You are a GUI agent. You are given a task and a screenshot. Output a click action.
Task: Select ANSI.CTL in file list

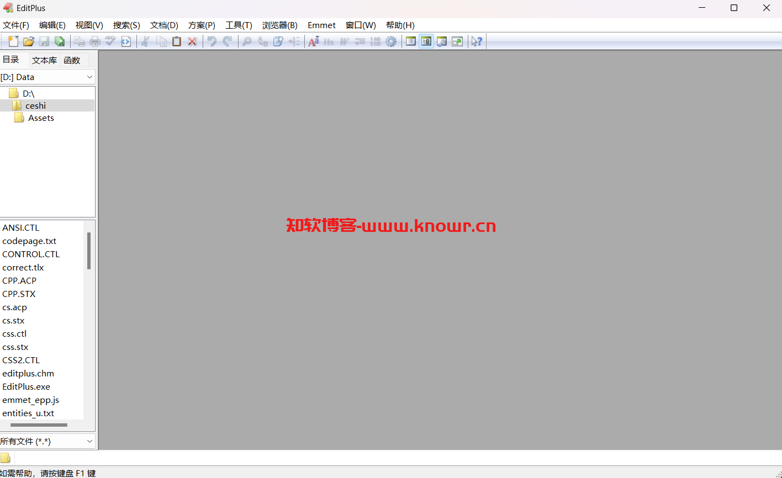point(21,227)
